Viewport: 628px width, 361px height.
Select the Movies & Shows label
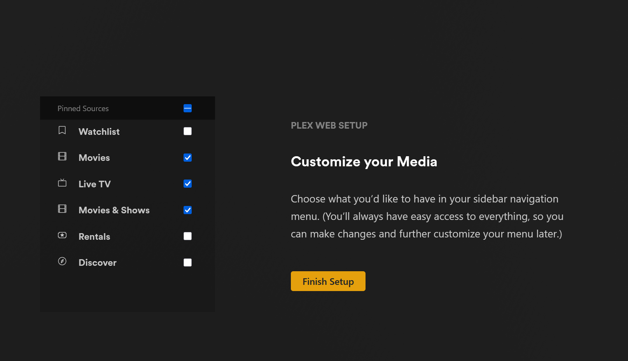coord(114,210)
